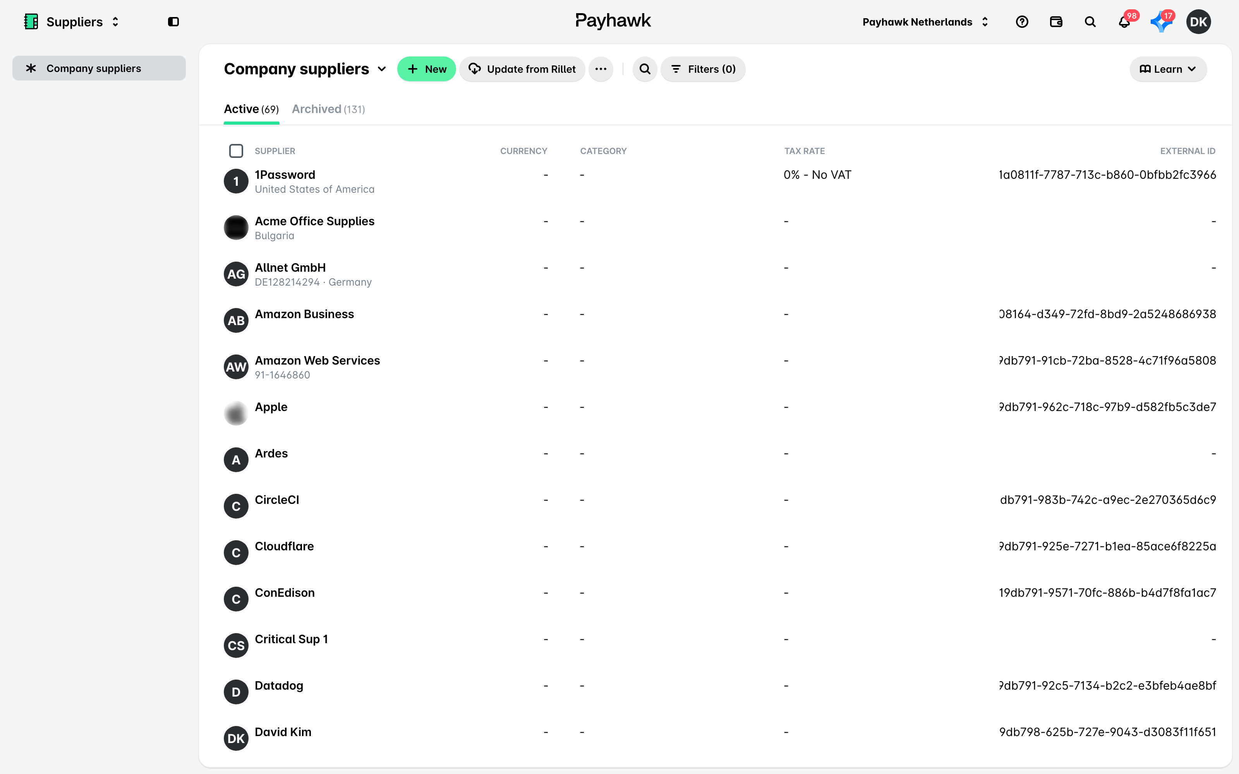Click 91-1646860 tax number text

283,375
